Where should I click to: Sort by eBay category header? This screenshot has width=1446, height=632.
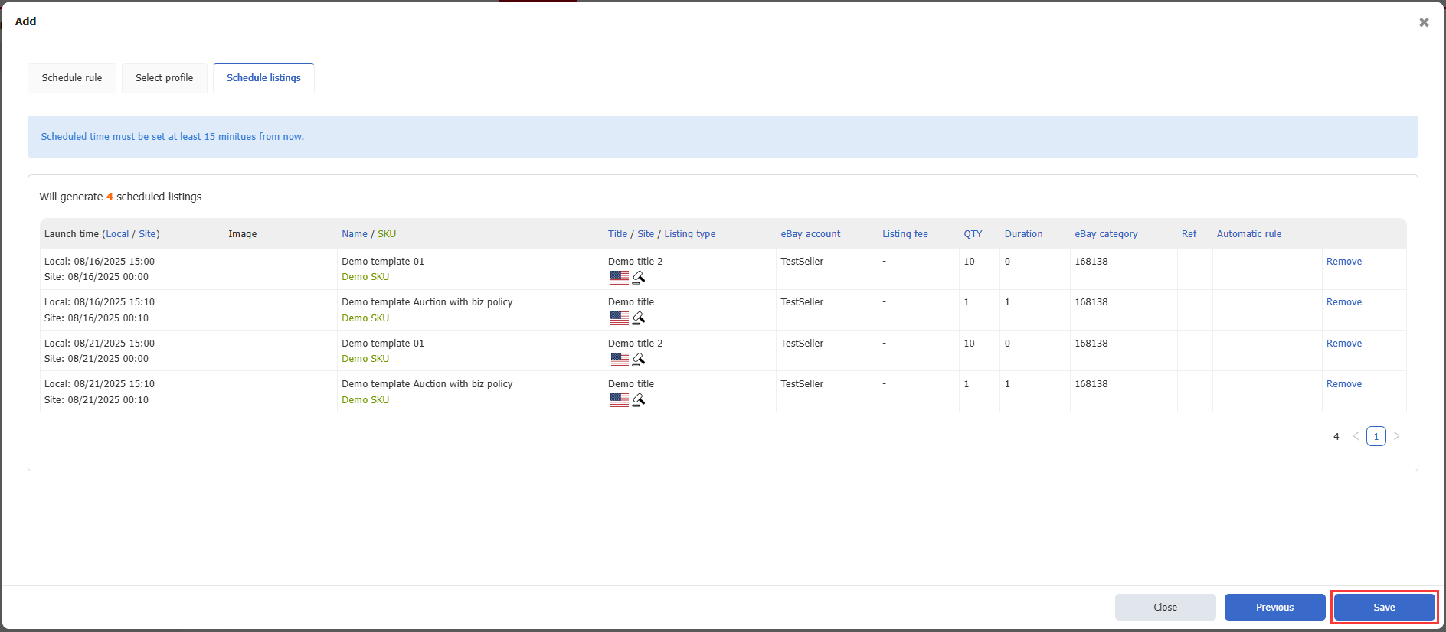[1106, 234]
